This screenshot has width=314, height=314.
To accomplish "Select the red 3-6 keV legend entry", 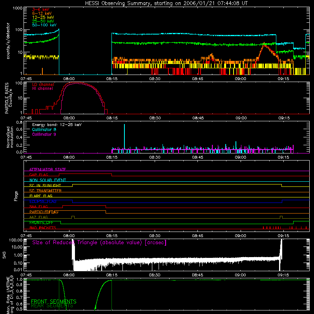I will [41, 9].
